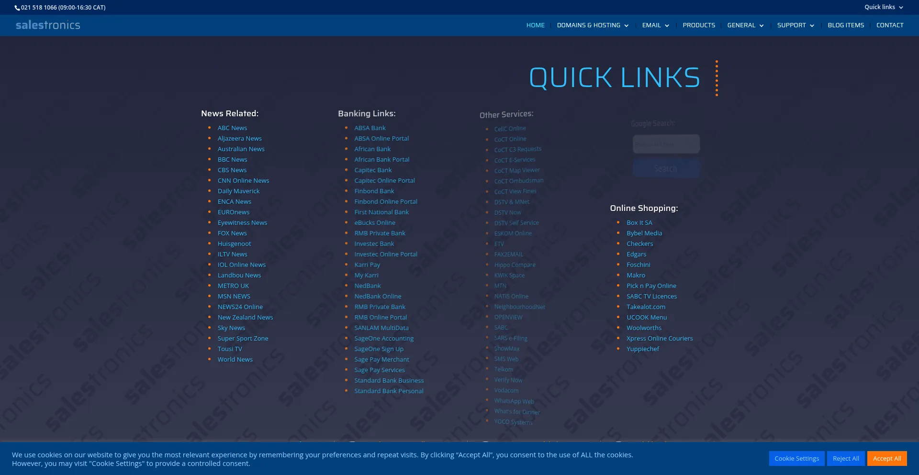The image size is (919, 475).
Task: Accept all cookies
Action: click(887, 458)
